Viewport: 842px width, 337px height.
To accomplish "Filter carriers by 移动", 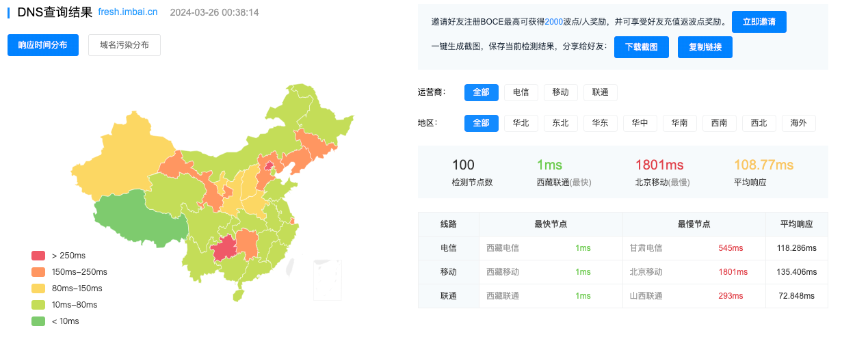I will pyautogui.click(x=560, y=92).
